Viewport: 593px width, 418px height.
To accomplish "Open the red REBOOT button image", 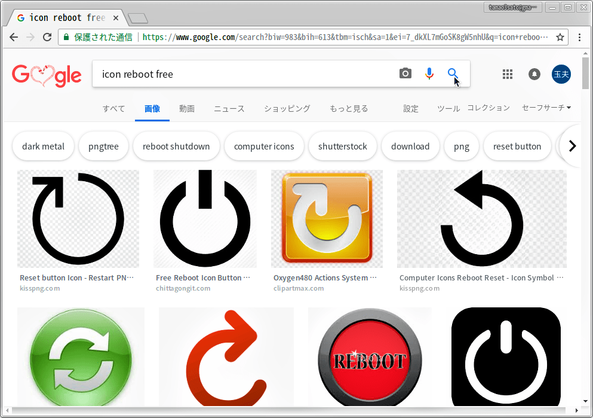I will [370, 356].
